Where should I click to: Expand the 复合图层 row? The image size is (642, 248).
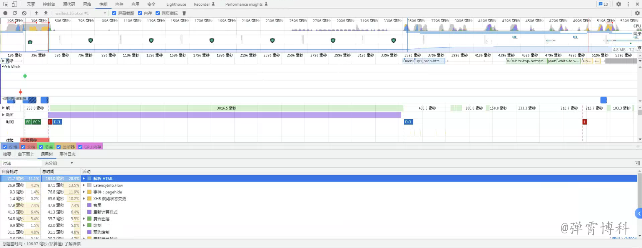click(84, 219)
